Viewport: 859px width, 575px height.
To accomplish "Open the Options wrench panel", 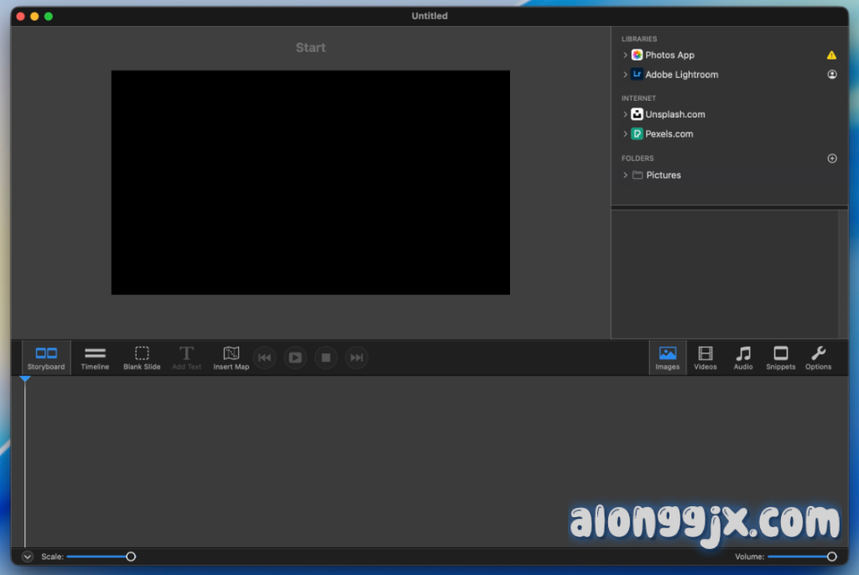I will coord(818,358).
